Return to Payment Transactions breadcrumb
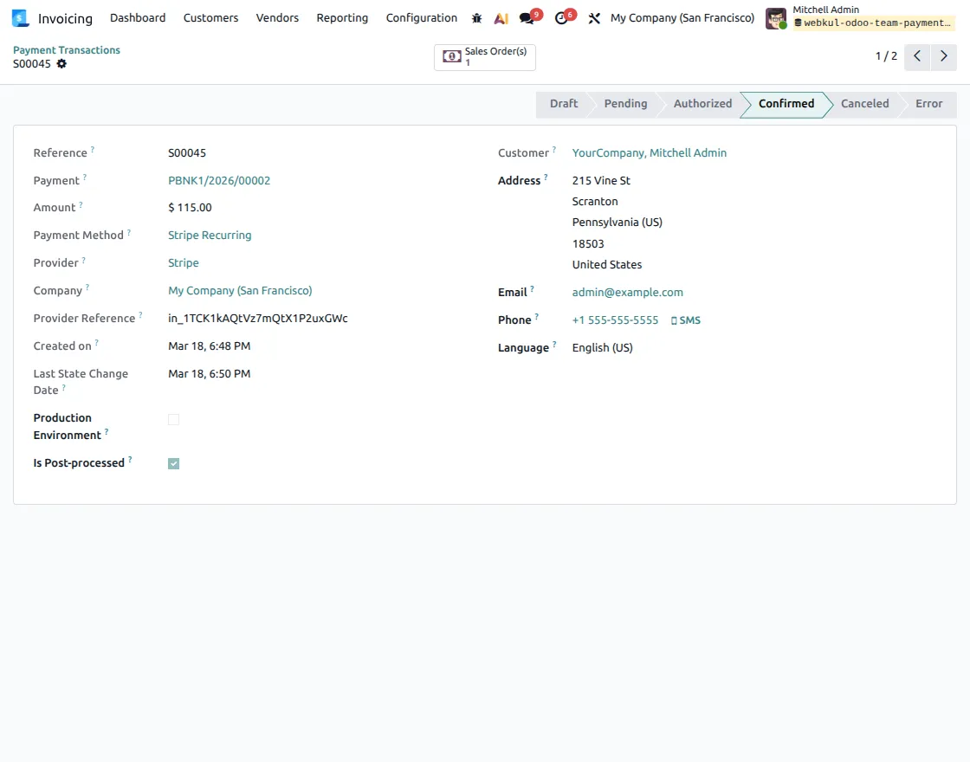The height and width of the screenshot is (762, 970). [66, 49]
